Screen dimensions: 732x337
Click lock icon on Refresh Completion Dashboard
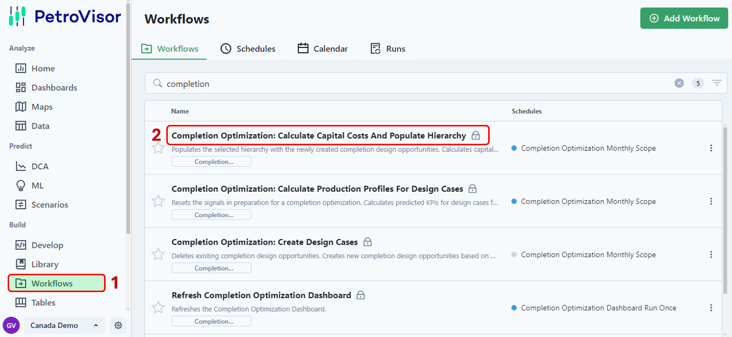point(361,295)
